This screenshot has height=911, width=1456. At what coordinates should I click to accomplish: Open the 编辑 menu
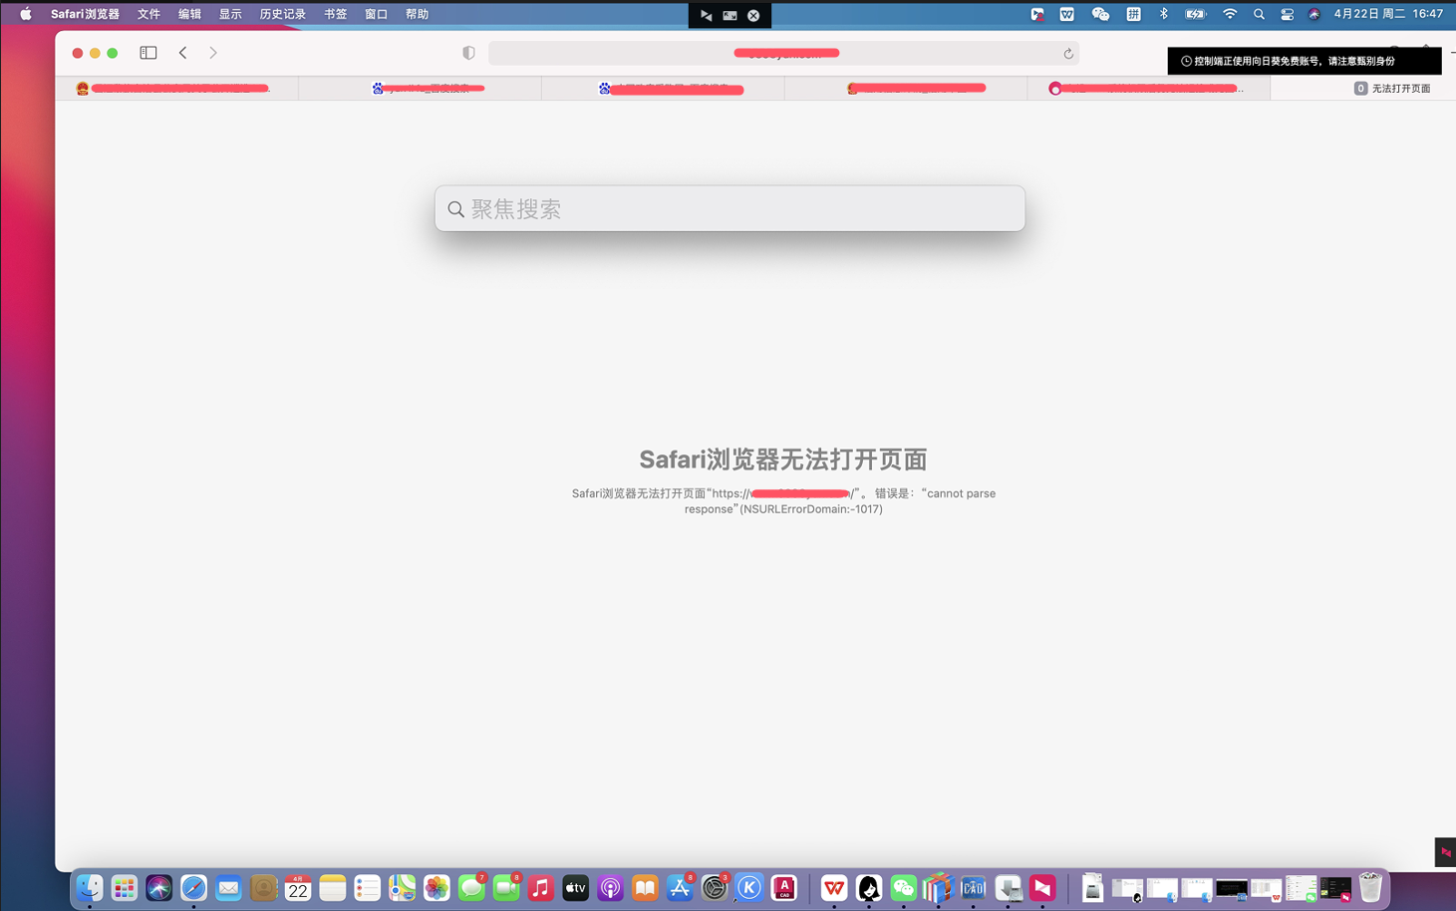click(189, 14)
